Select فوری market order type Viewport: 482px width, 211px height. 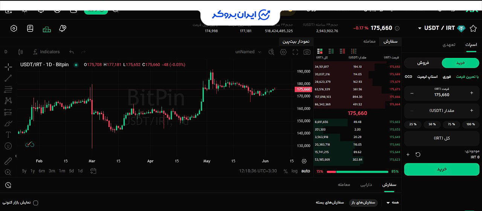(x=447, y=77)
